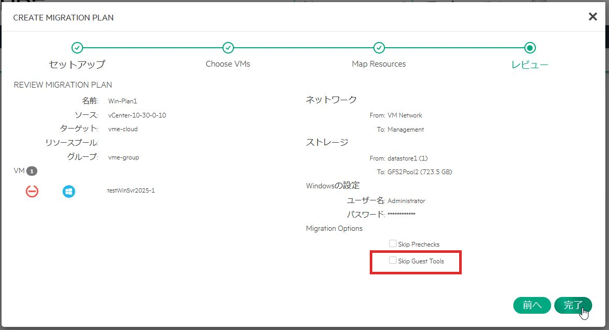This screenshot has height=330, width=609.
Task: Tick the Skip Guest Tools checkbox
Action: tap(393, 261)
